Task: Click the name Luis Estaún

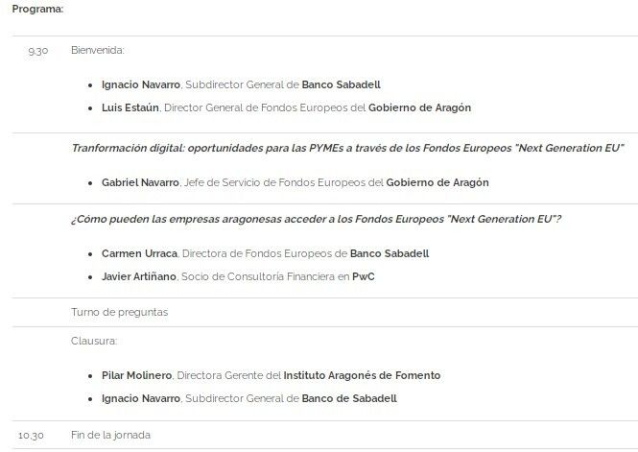Action: click(130, 107)
